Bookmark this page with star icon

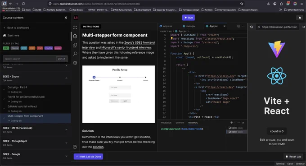(242, 4)
